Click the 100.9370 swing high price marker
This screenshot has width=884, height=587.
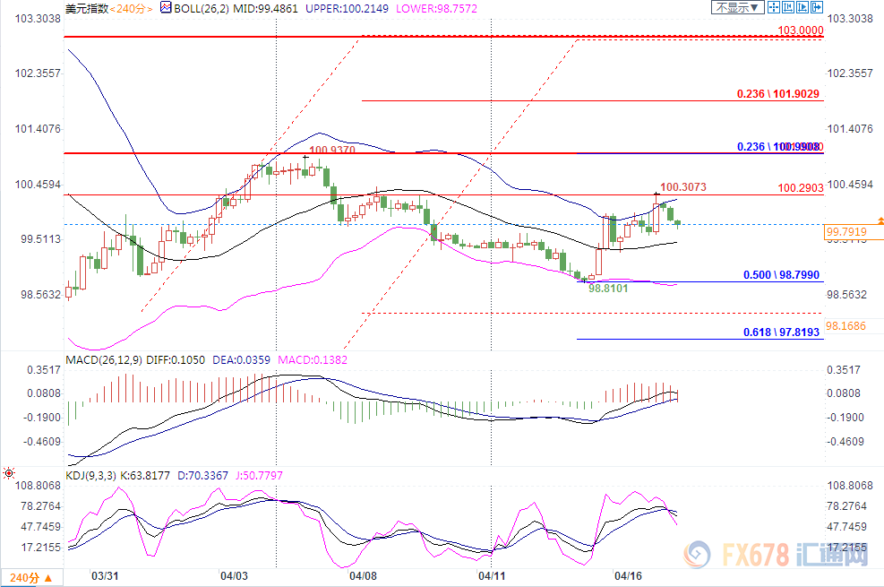point(332,151)
